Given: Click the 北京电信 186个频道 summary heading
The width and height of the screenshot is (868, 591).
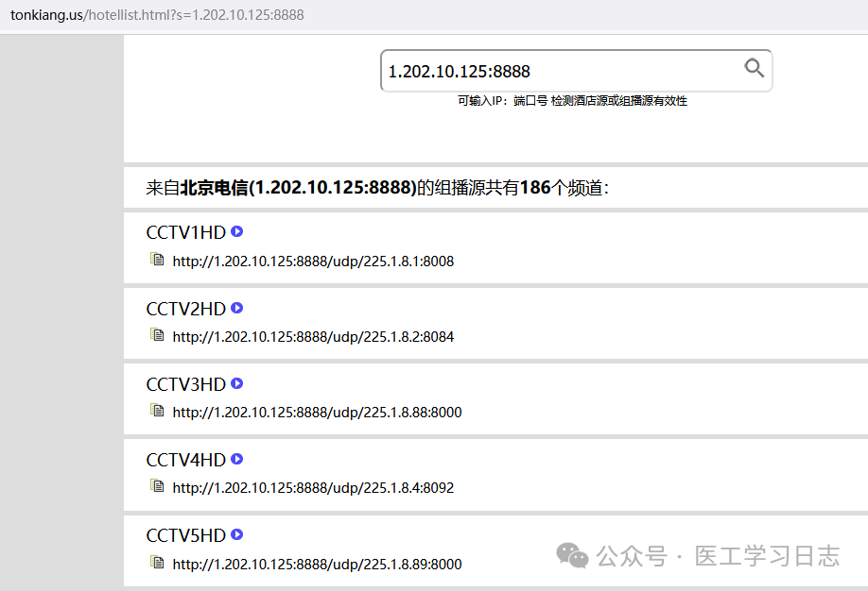Looking at the screenshot, I should coord(377,188).
